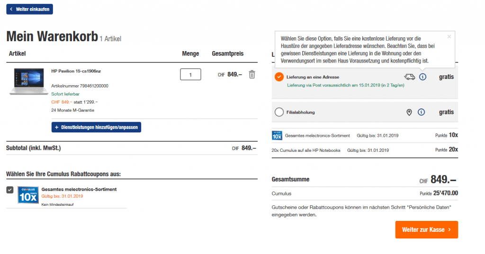Image resolution: width=485 pixels, height=254 pixels.
Task: Open the HP Pavilion 15-cs1906nz product link
Action: pos(76,71)
